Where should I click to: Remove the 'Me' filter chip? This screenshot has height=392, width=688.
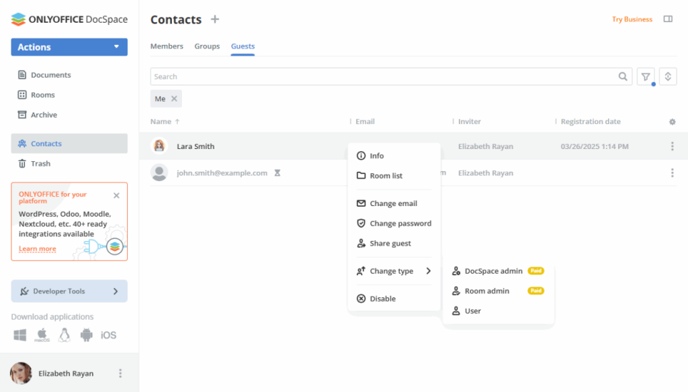(173, 99)
